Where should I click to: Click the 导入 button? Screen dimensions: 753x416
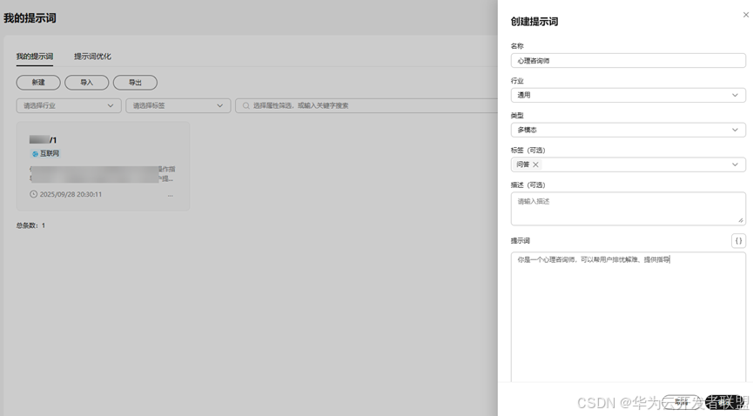point(86,82)
